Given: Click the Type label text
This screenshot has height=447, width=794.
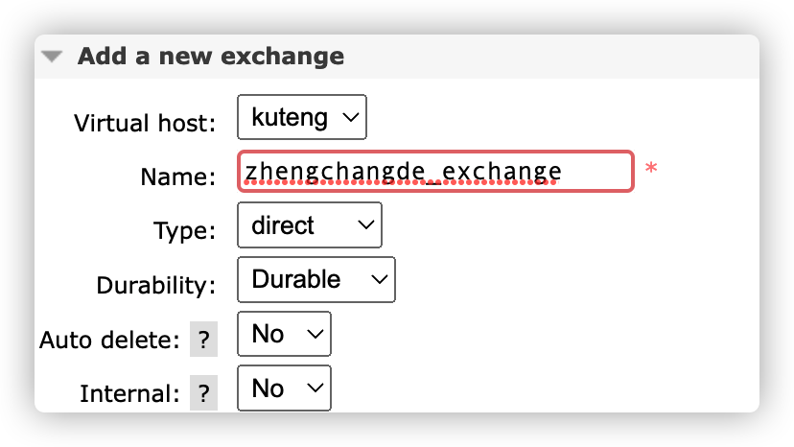Looking at the screenshot, I should point(185,231).
